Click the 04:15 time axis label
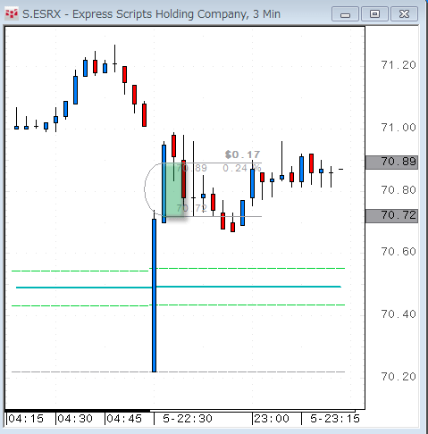The width and height of the screenshot is (428, 434). coord(26,419)
